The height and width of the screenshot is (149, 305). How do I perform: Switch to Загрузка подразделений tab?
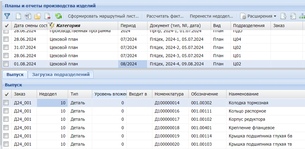(x=60, y=74)
